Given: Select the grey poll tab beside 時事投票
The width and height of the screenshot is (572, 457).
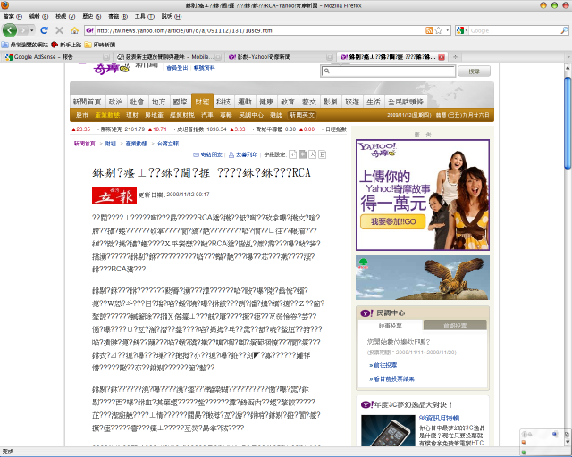Looking at the screenshot, I should [x=455, y=326].
